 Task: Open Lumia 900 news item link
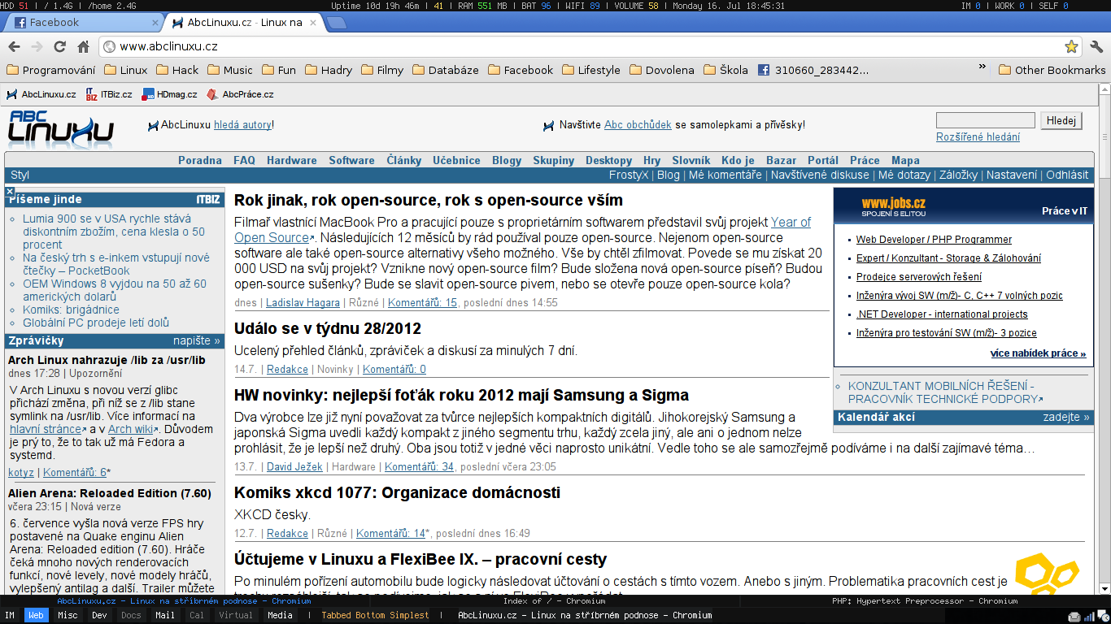(x=114, y=232)
